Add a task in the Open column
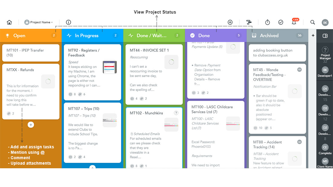333x187 pixels. click(x=31, y=125)
